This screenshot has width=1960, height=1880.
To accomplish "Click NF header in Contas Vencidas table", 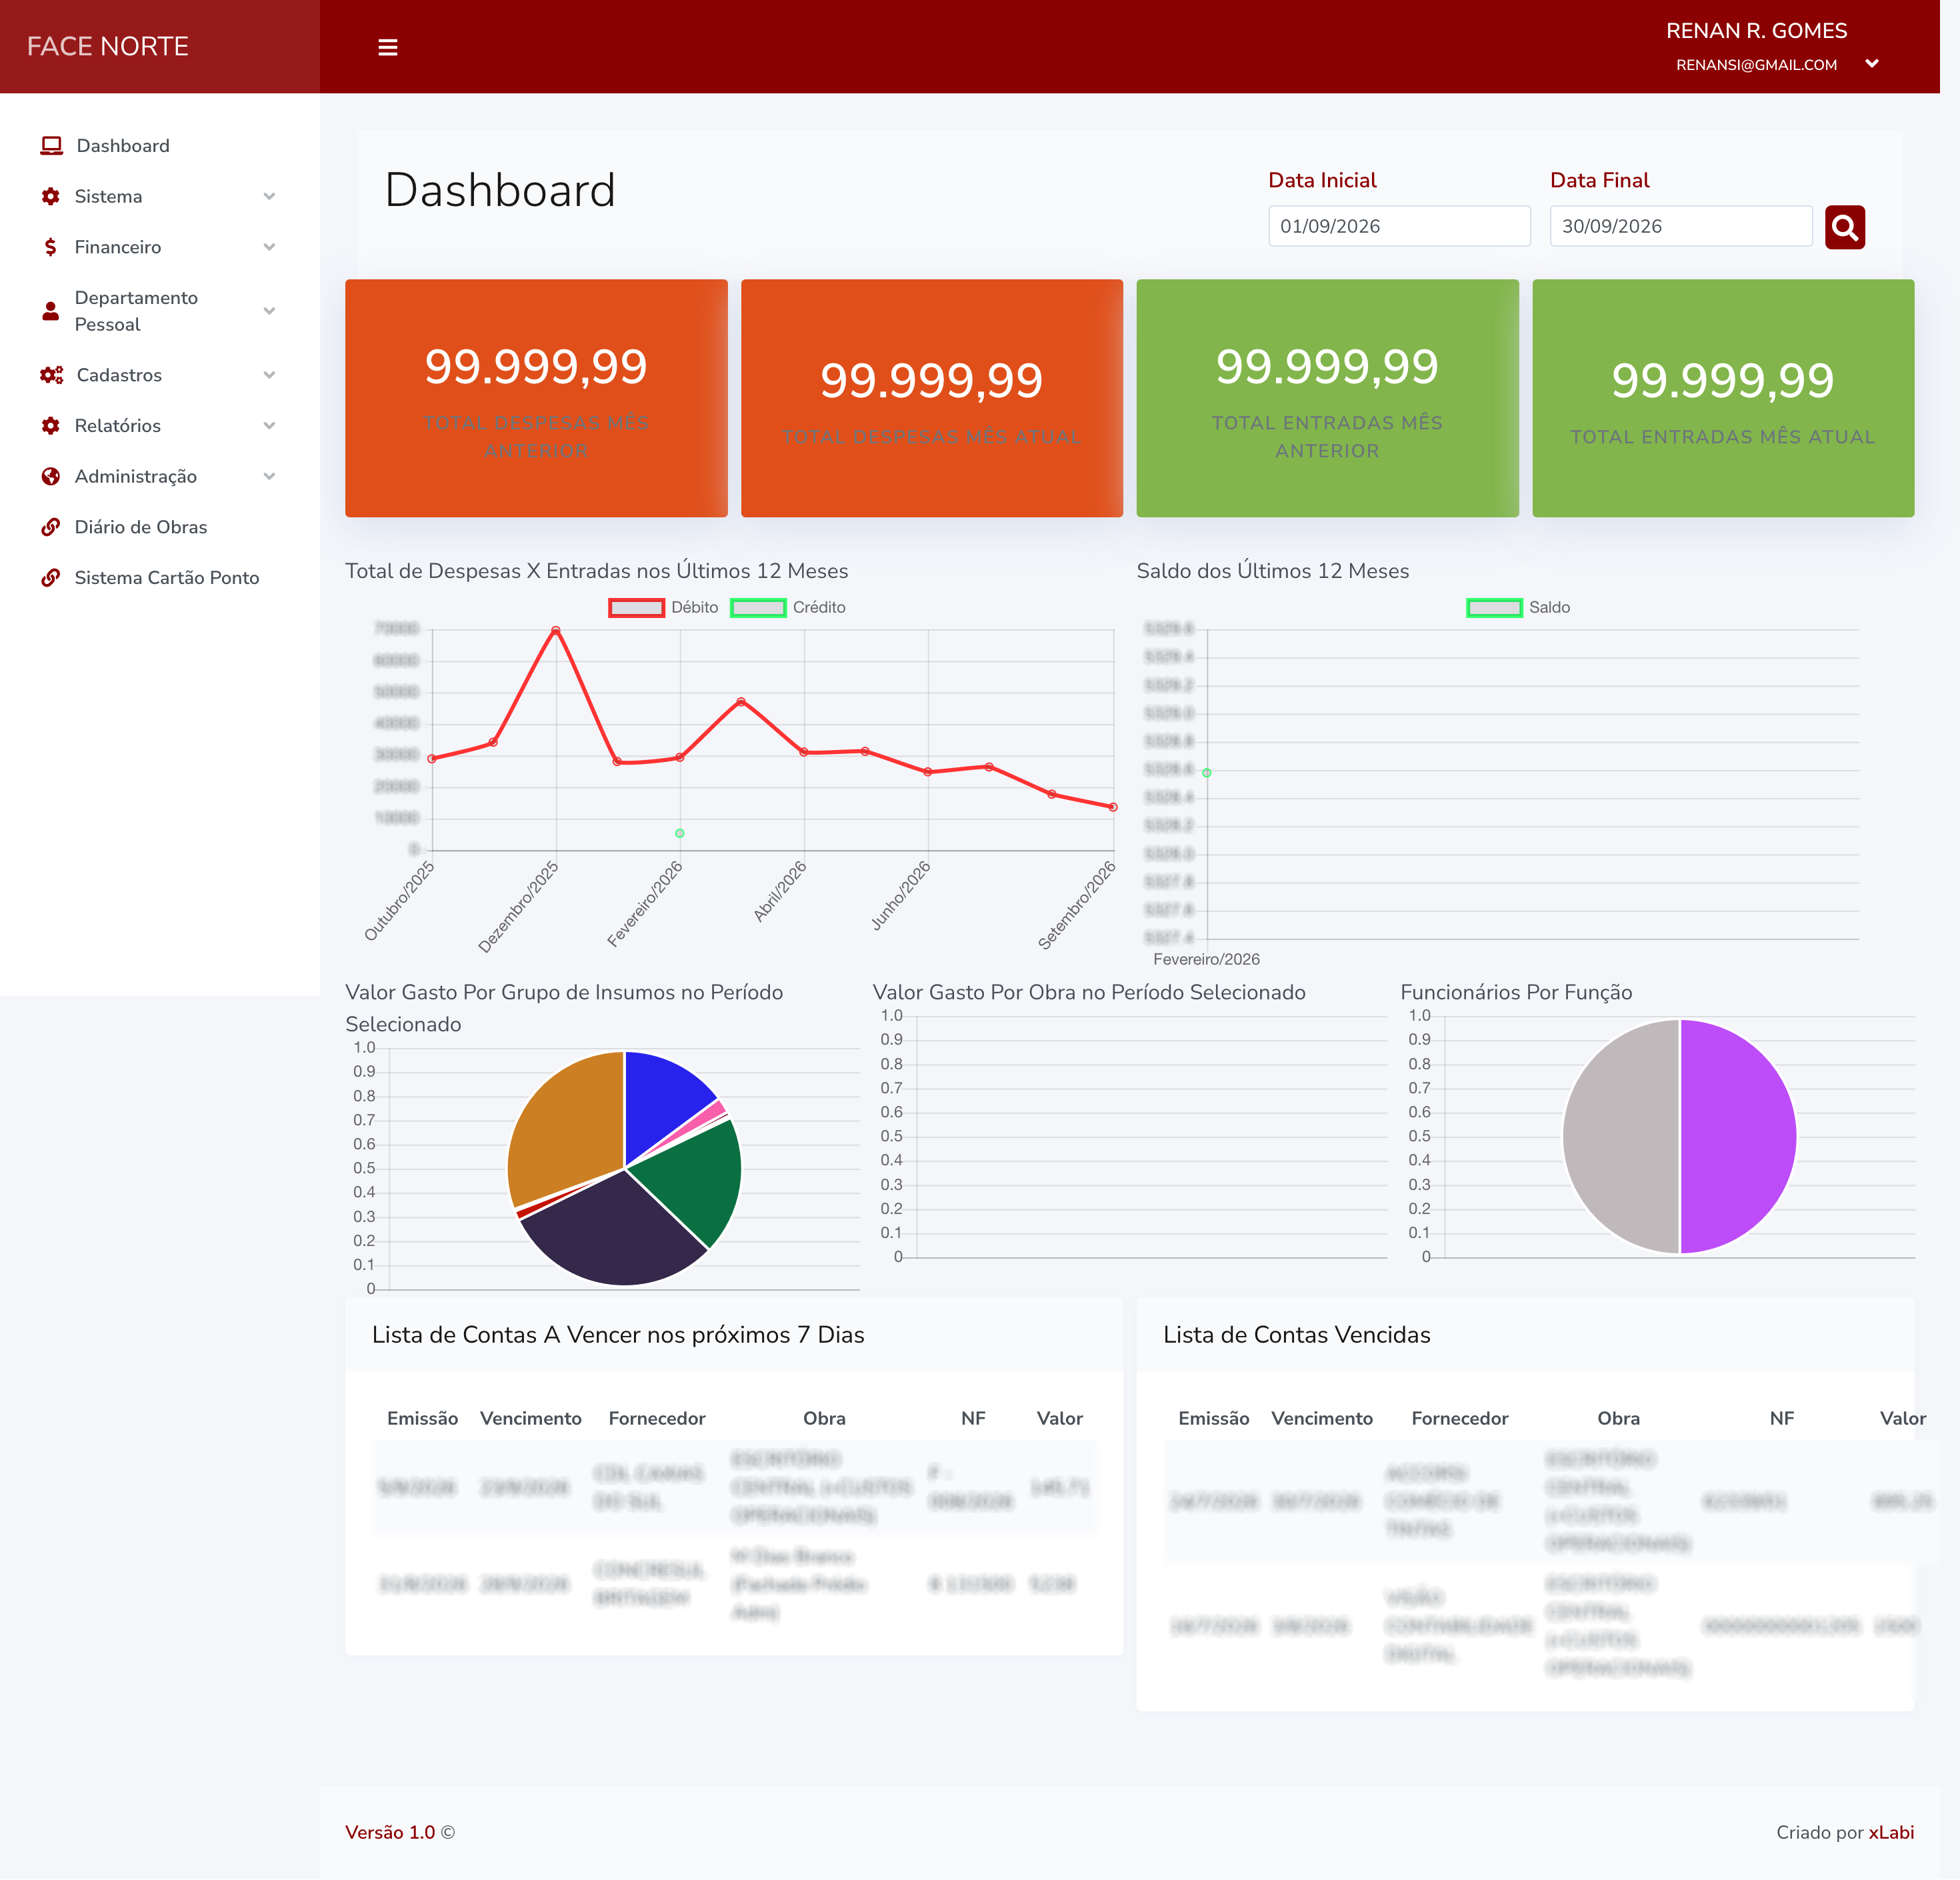I will click(x=1781, y=1418).
